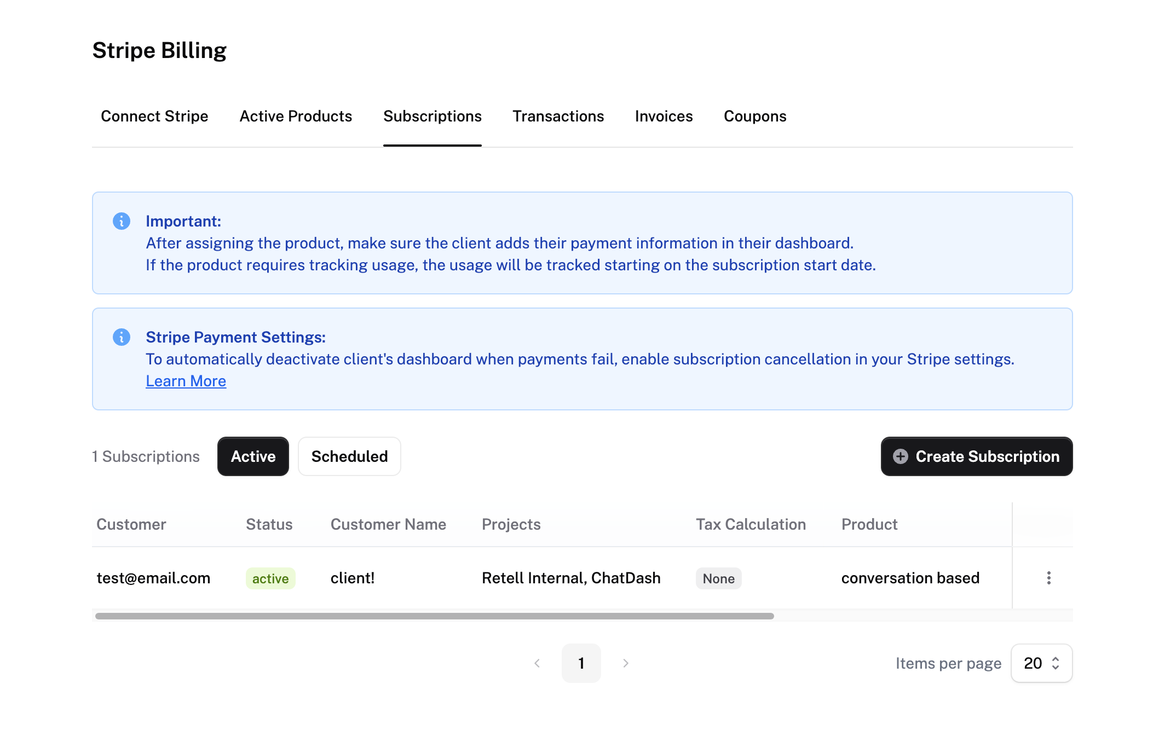The image size is (1153, 742).
Task: Follow the Learn More link
Action: [186, 381]
